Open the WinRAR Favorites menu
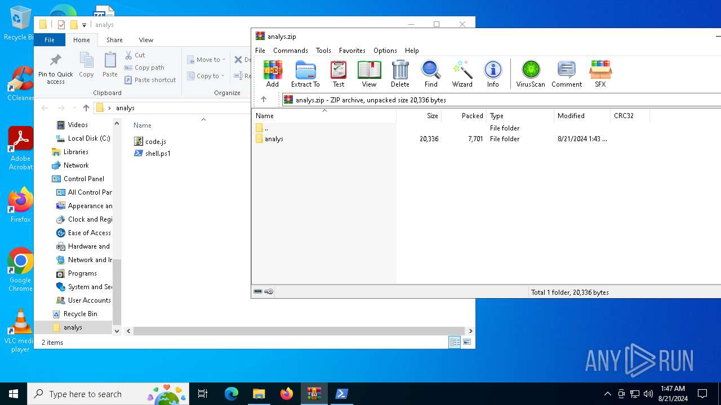Viewport: 721px width, 405px height. click(352, 50)
